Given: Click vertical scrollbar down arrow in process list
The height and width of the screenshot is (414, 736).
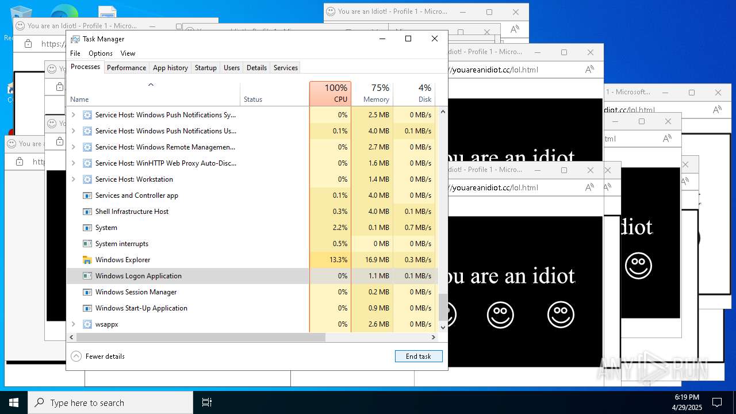Looking at the screenshot, I should (443, 327).
